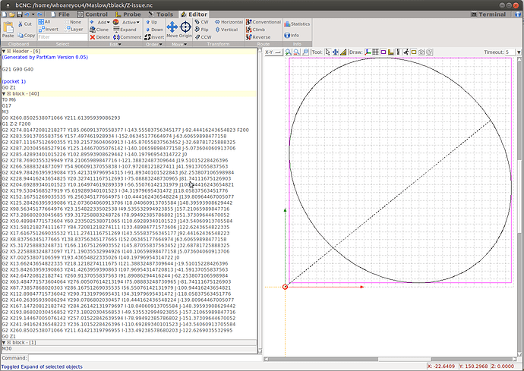Screen dimensions: 524x371
Task: Zoom out on the canvas
Action: (296, 52)
